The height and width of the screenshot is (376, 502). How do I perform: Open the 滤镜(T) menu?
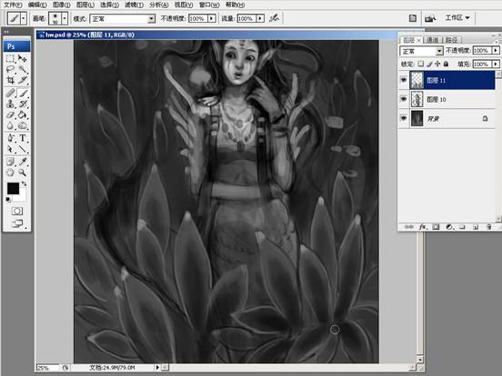[134, 5]
